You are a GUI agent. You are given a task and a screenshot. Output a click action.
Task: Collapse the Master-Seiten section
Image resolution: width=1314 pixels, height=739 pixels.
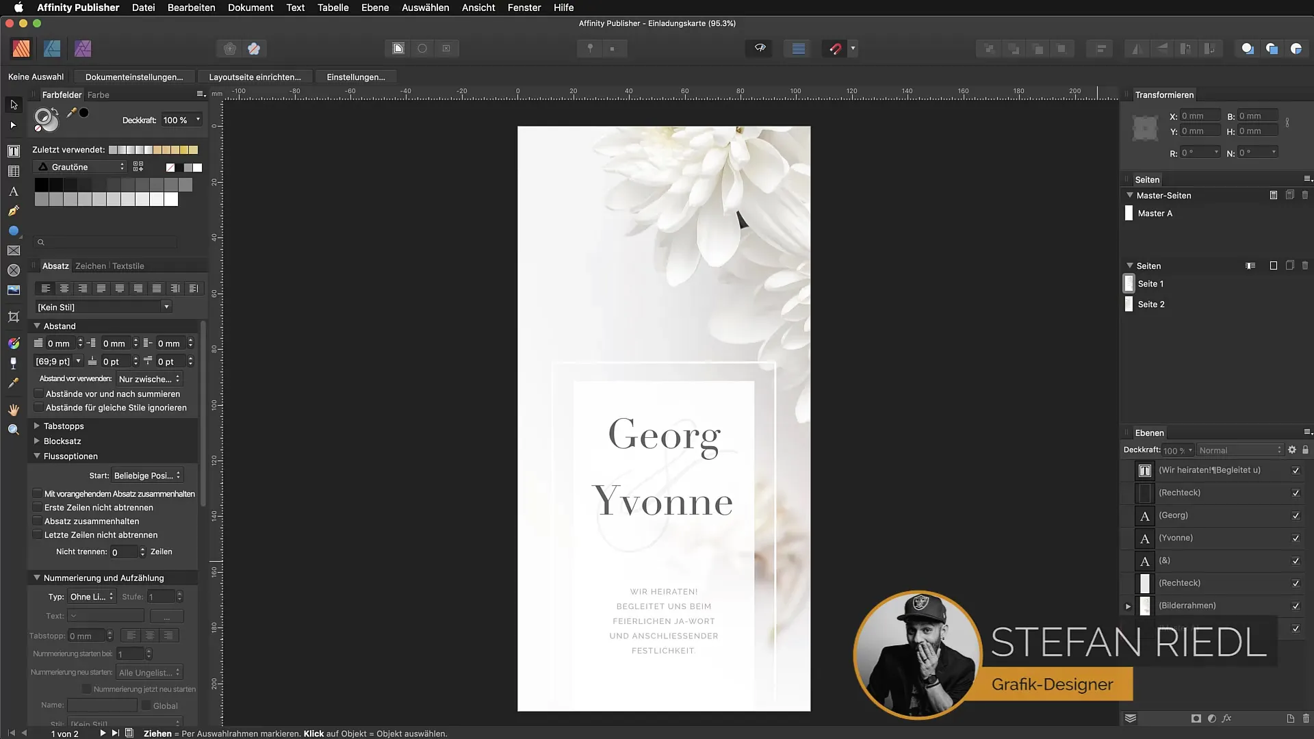tap(1130, 195)
